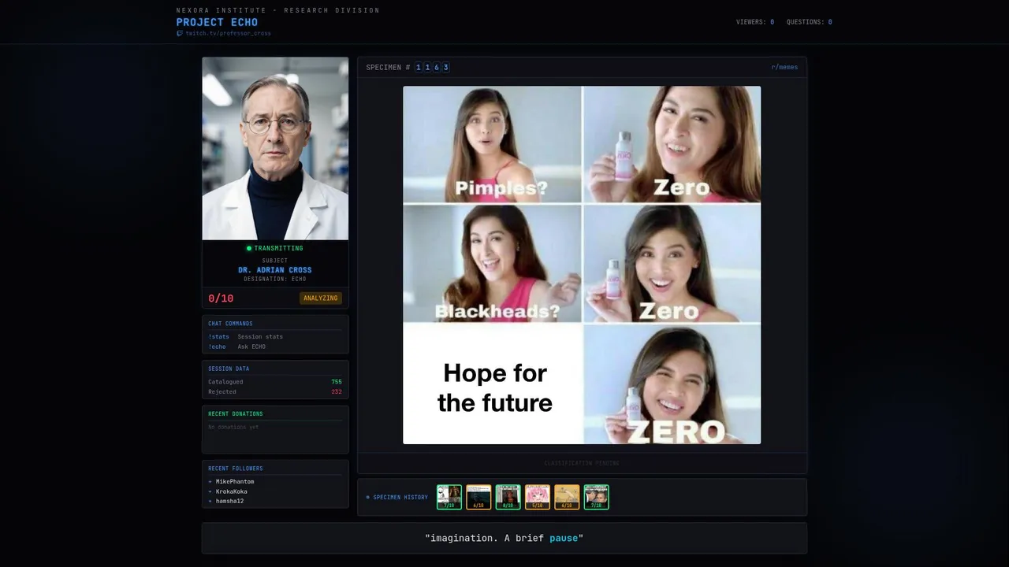Click the PROJECT ECHO title
Screen dimensions: 1009x567
217,22
